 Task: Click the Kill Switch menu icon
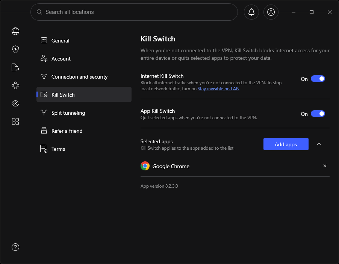pyautogui.click(x=44, y=94)
